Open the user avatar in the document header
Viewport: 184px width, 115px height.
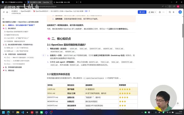180,12
